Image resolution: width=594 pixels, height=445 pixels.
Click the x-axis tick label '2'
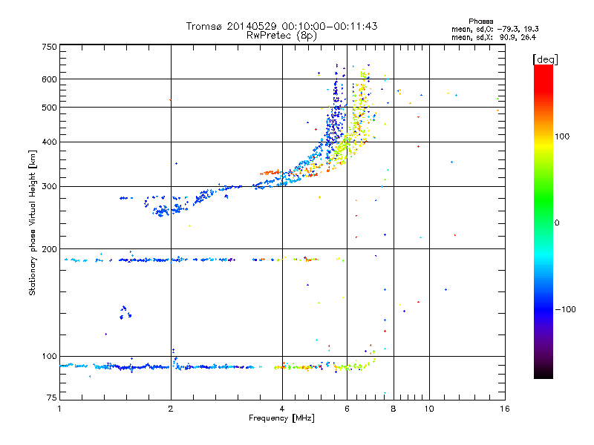(x=171, y=409)
